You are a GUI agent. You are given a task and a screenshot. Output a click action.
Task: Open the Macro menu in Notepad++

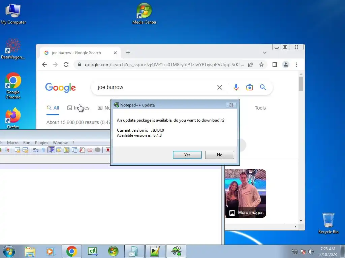pyautogui.click(x=13, y=142)
